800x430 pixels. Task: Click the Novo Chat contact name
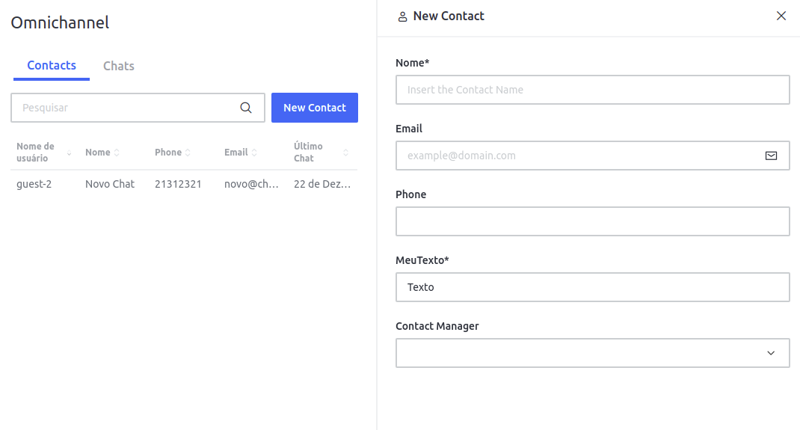click(x=110, y=184)
